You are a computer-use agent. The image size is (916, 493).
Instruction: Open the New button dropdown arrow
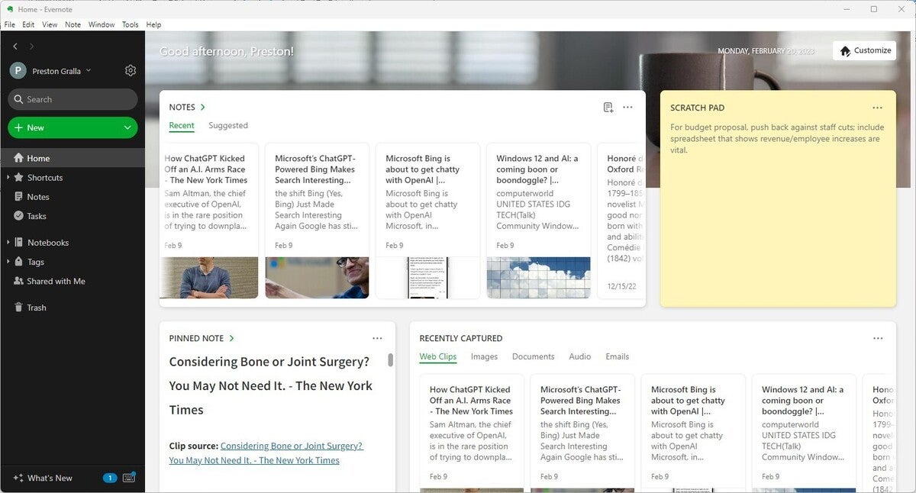coord(128,127)
